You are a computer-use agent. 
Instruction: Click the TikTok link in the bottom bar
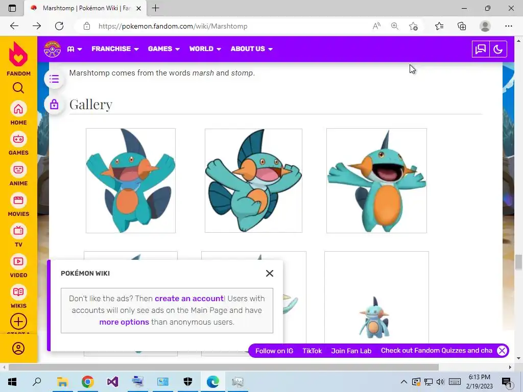coord(312,351)
